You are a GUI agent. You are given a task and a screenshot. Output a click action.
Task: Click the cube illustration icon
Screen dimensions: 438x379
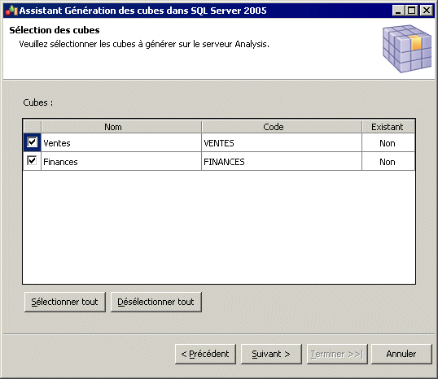(x=407, y=49)
